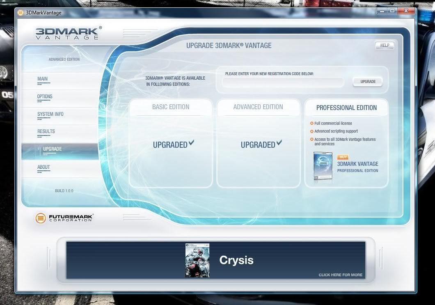Screen dimensions: 435x305
Task: Click the 'Advanced scripting support' bullet icon
Action: coord(311,131)
